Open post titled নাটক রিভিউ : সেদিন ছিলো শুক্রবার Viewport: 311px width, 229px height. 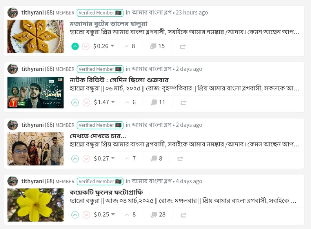(119, 80)
